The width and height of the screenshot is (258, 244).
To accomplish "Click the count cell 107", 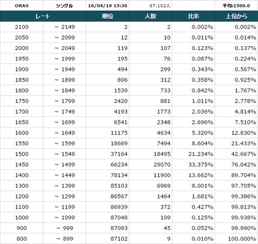I will tap(150, 48).
